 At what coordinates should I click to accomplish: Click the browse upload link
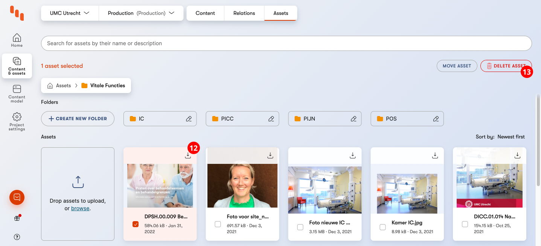(x=80, y=208)
